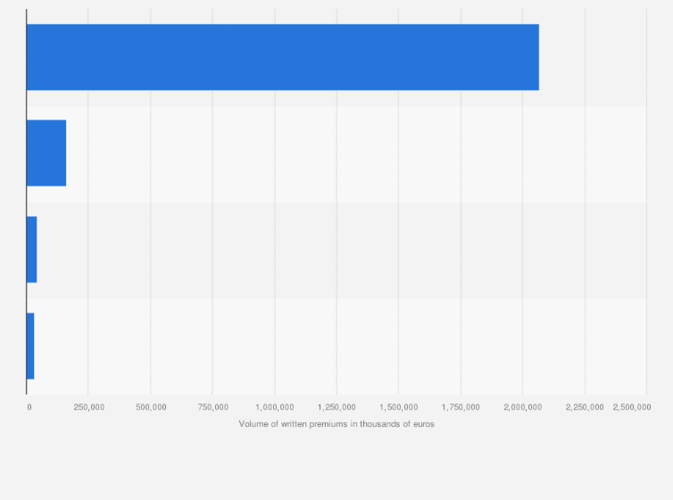Image resolution: width=673 pixels, height=500 pixels.
Task: Click the 750,000 axis label
Action: [213, 407]
